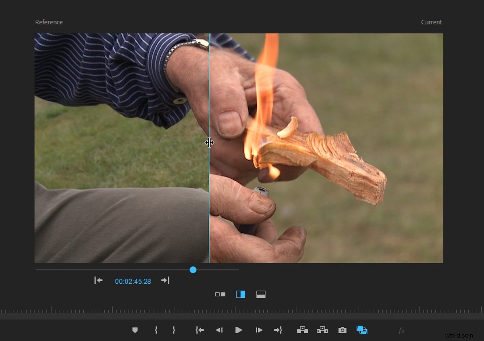Click the blue Comparison View icon
The width and height of the screenshot is (484, 341).
(362, 330)
